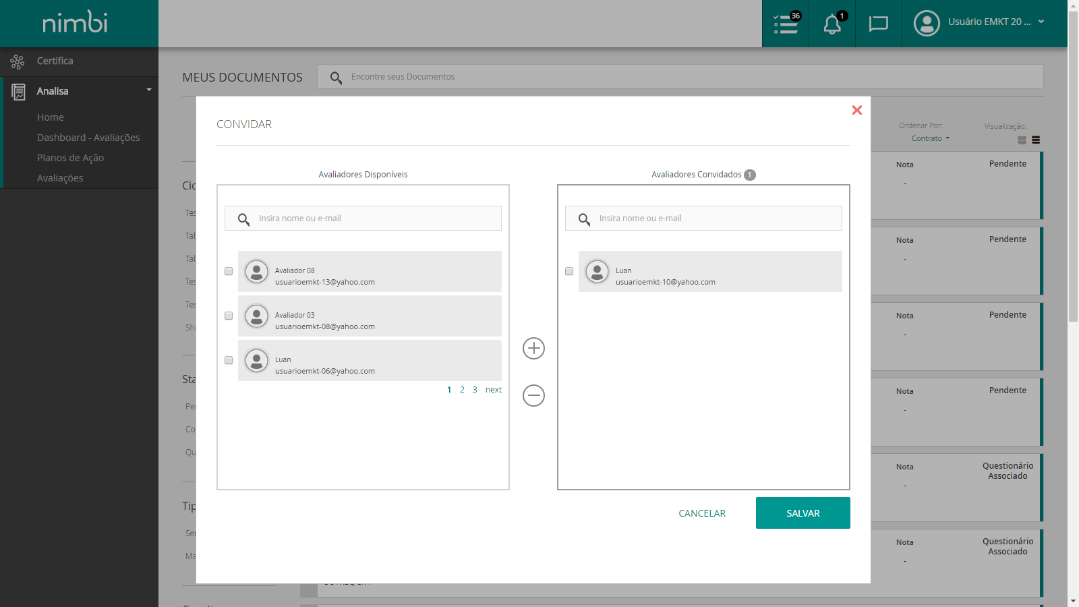
Task: Check the invited Luan usuarioemkt-10 checkbox
Action: point(569,271)
